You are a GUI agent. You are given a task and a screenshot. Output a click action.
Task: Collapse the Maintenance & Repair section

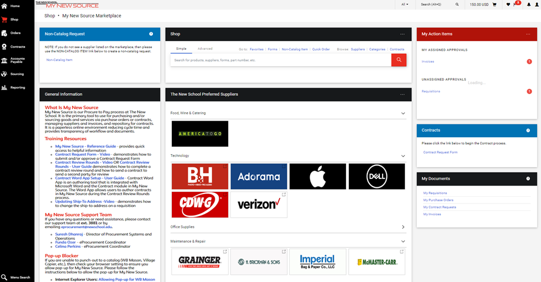coord(403,242)
